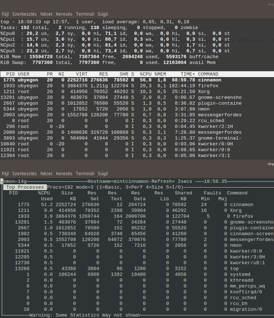274x318 pixels.
Task: Open Fájl menu in the top terminal
Action: (x=5, y=14)
